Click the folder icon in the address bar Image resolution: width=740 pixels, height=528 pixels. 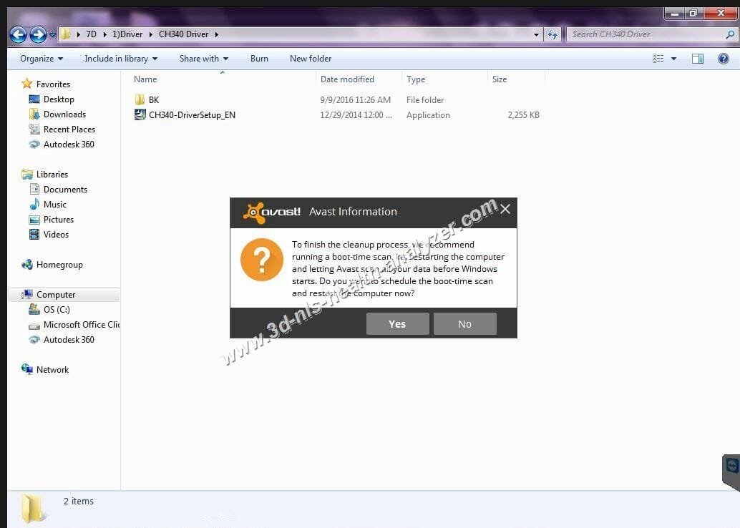coord(65,34)
